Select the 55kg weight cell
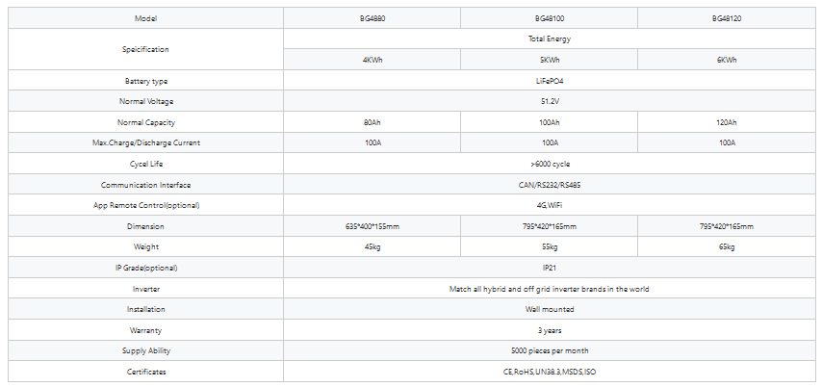This screenshot has width=822, height=387. (551, 247)
